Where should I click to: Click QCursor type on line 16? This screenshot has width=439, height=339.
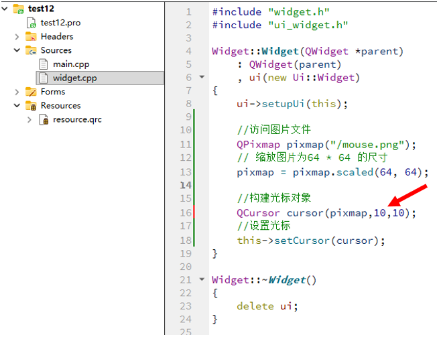pos(258,213)
